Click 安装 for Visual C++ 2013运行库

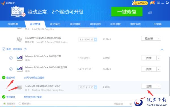point(149,58)
